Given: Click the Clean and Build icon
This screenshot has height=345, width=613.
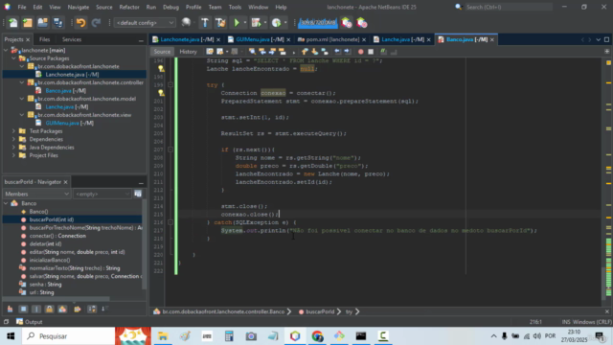Looking at the screenshot, I should tap(220, 23).
